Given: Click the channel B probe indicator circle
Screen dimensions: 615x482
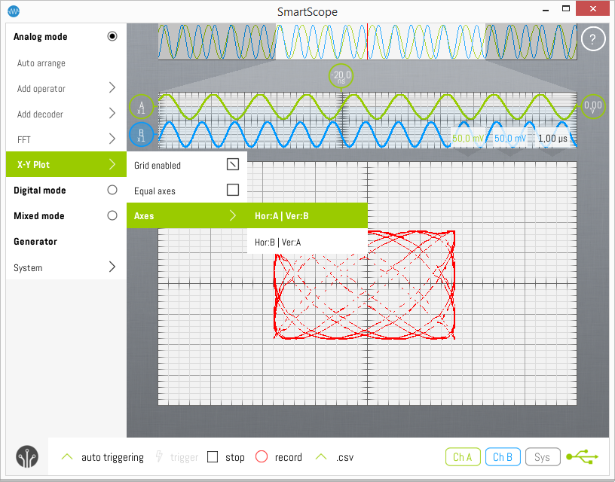Looking at the screenshot, I should (141, 135).
